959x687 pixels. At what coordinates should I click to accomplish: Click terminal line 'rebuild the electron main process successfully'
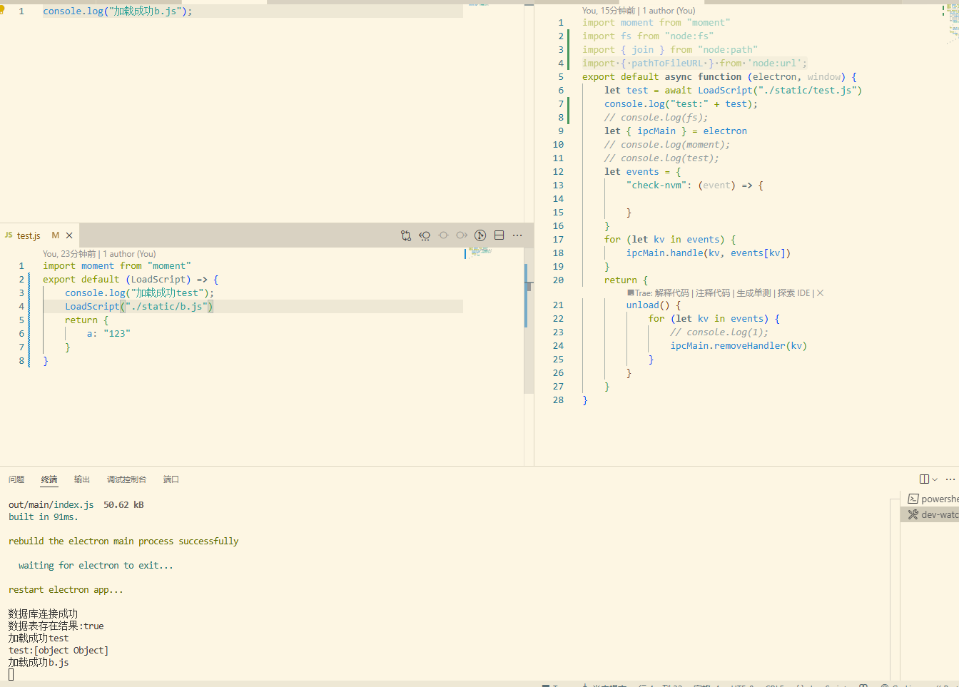123,541
